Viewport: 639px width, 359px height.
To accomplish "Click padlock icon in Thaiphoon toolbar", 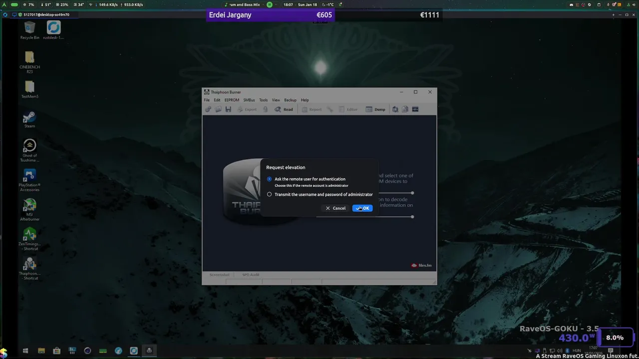I will pos(266,109).
